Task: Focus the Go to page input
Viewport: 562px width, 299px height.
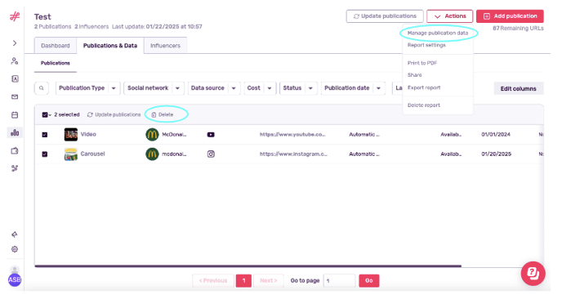Action: (339, 281)
